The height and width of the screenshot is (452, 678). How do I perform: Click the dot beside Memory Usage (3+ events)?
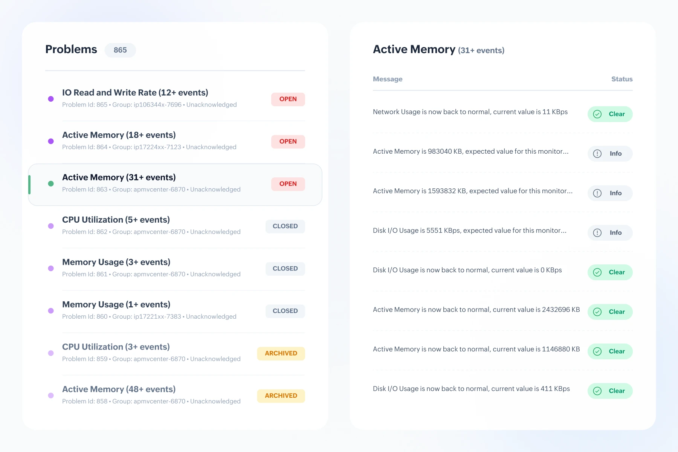51,269
